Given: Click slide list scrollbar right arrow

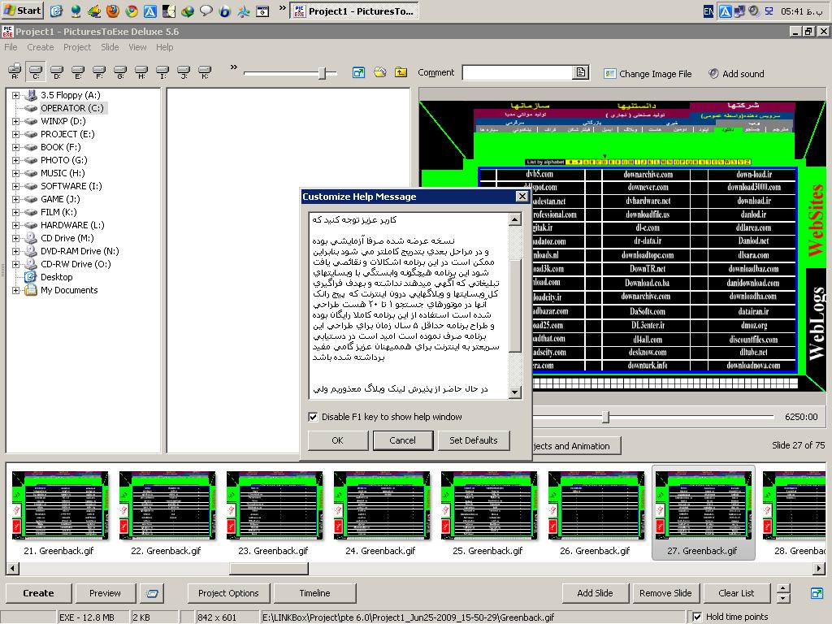Looking at the screenshot, I should (x=819, y=568).
